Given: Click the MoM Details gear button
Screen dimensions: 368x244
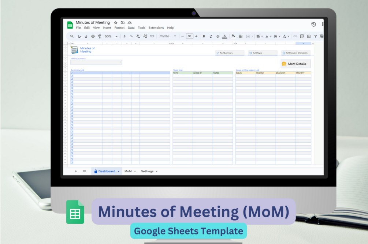Looking at the screenshot, I should click(296, 64).
